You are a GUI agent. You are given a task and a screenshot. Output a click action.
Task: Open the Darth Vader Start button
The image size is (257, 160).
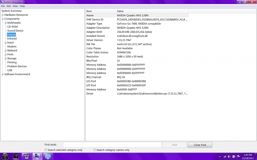pos(5,156)
